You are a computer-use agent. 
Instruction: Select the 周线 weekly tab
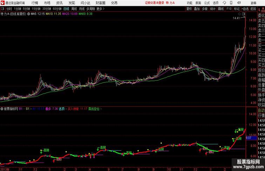[74, 9]
